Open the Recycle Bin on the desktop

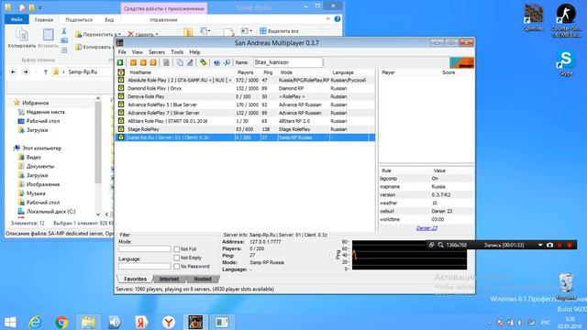tap(565, 286)
